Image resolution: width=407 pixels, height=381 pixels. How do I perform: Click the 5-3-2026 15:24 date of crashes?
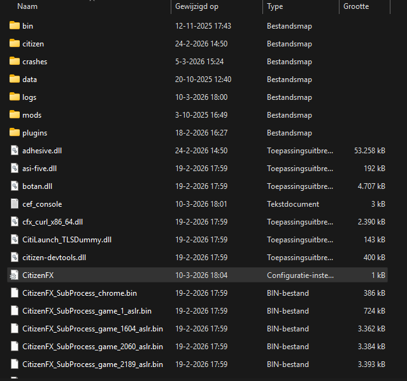(x=199, y=62)
